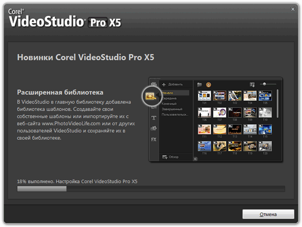Select template thumbnail T19
The width and height of the screenshot is (302, 227).
click(250, 146)
